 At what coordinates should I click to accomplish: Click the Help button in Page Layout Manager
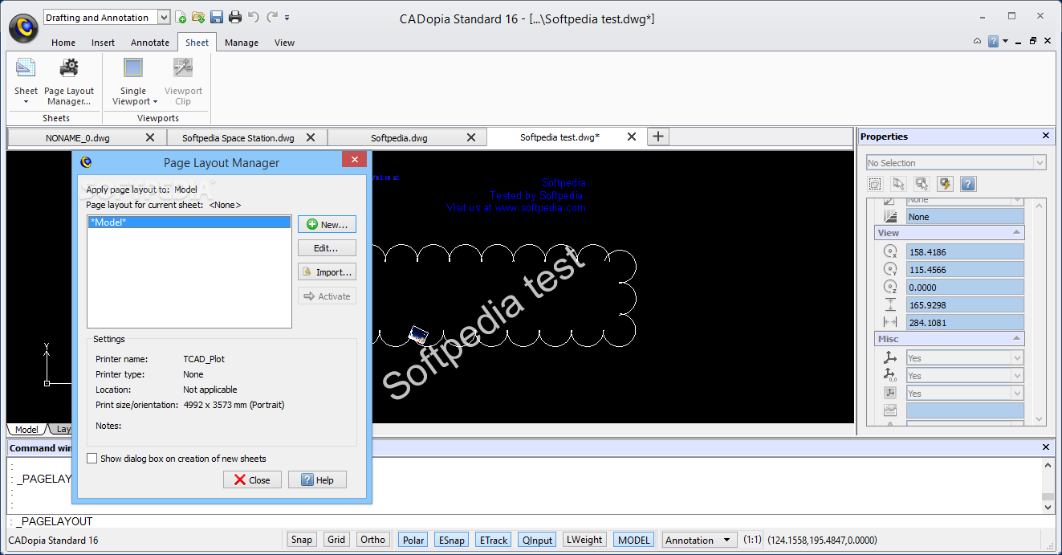(x=317, y=480)
